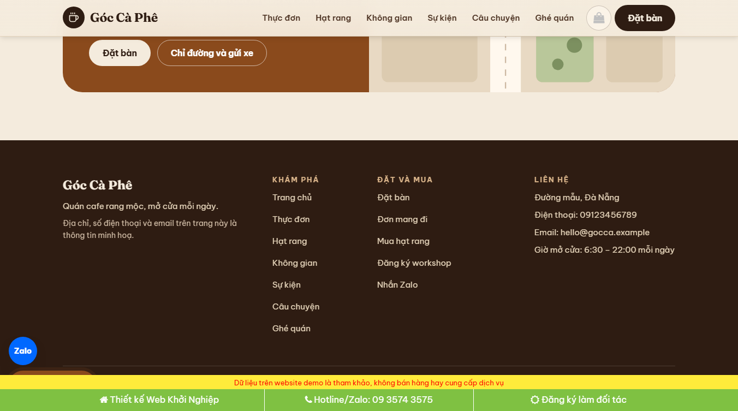Open Đăng ký workshop footer link
The width and height of the screenshot is (738, 411).
(414, 263)
